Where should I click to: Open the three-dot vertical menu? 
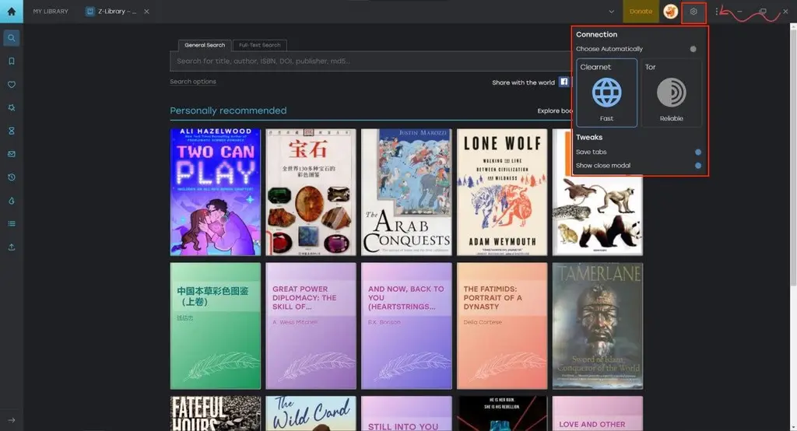pyautogui.click(x=717, y=12)
